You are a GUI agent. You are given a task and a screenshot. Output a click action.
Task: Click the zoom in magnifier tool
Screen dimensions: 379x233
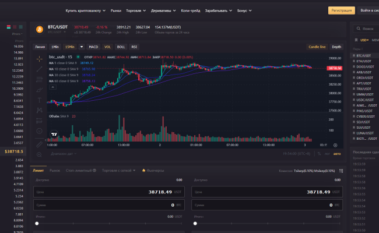(39, 154)
